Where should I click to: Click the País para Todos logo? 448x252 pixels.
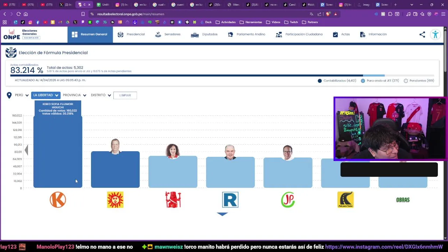point(345,200)
